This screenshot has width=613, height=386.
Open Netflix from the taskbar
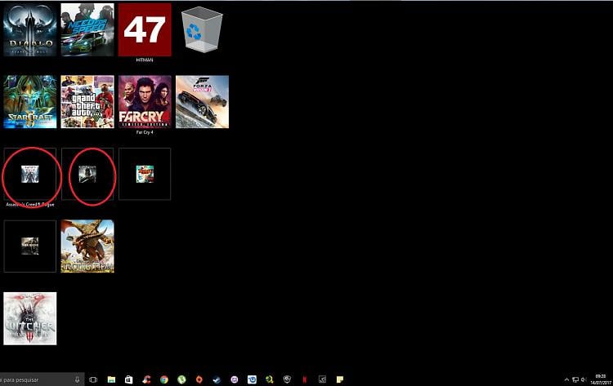point(305,379)
